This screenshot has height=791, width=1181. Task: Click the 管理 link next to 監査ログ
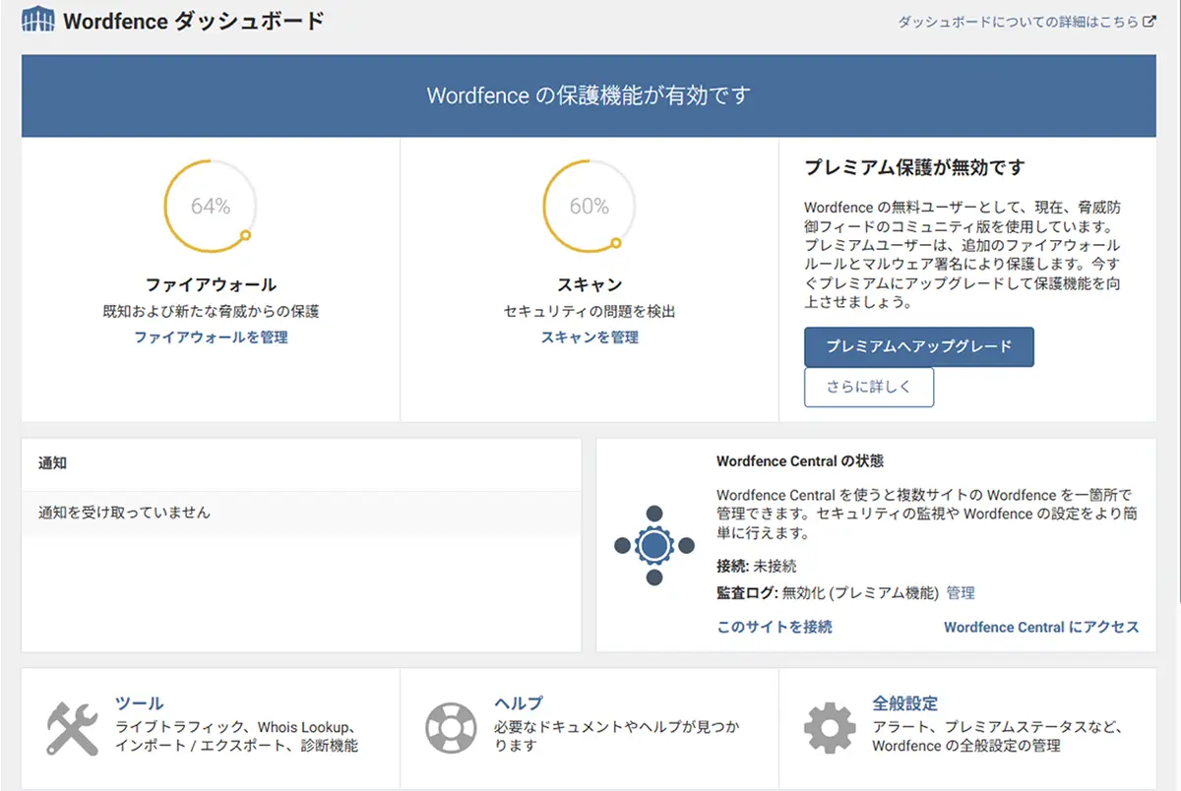click(961, 593)
